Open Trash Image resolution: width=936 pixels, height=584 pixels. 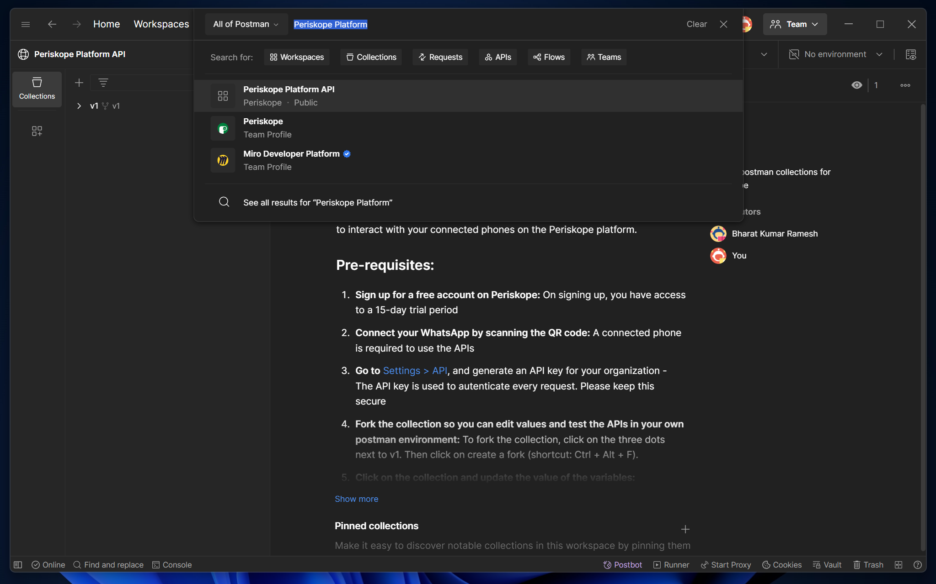pyautogui.click(x=868, y=565)
